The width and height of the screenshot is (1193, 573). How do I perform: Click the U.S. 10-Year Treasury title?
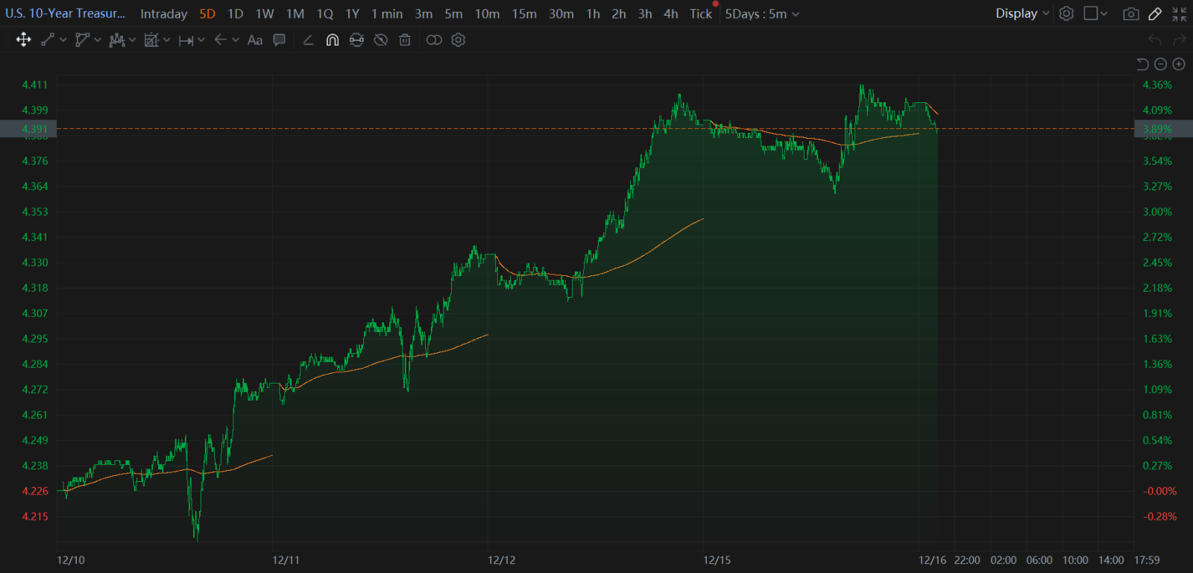[66, 13]
